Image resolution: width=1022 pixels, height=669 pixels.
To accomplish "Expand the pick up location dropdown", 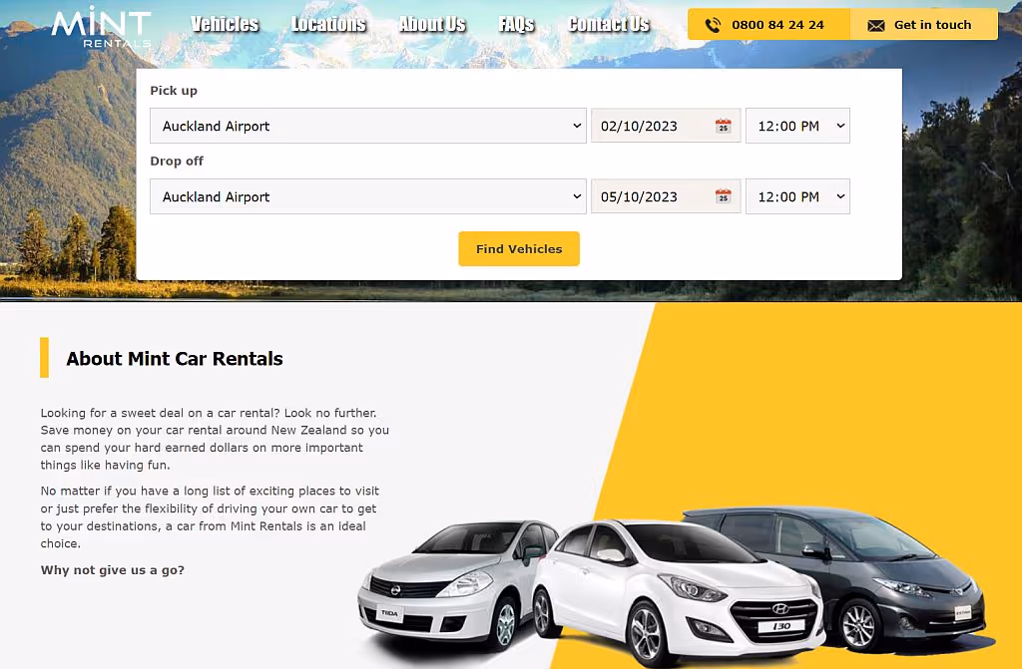I will point(368,126).
